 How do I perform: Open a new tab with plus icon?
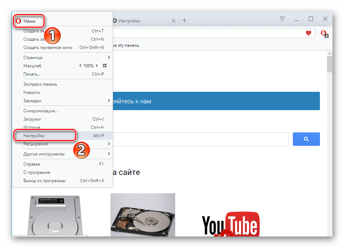[184, 21]
